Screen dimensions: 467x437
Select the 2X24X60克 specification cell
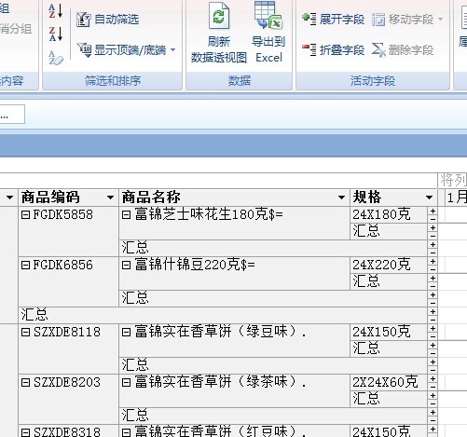[389, 382]
